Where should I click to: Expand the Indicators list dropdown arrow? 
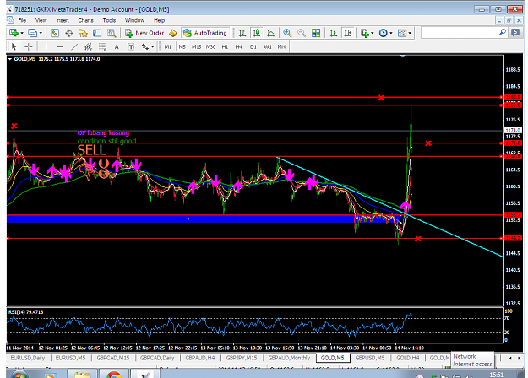coord(372,33)
